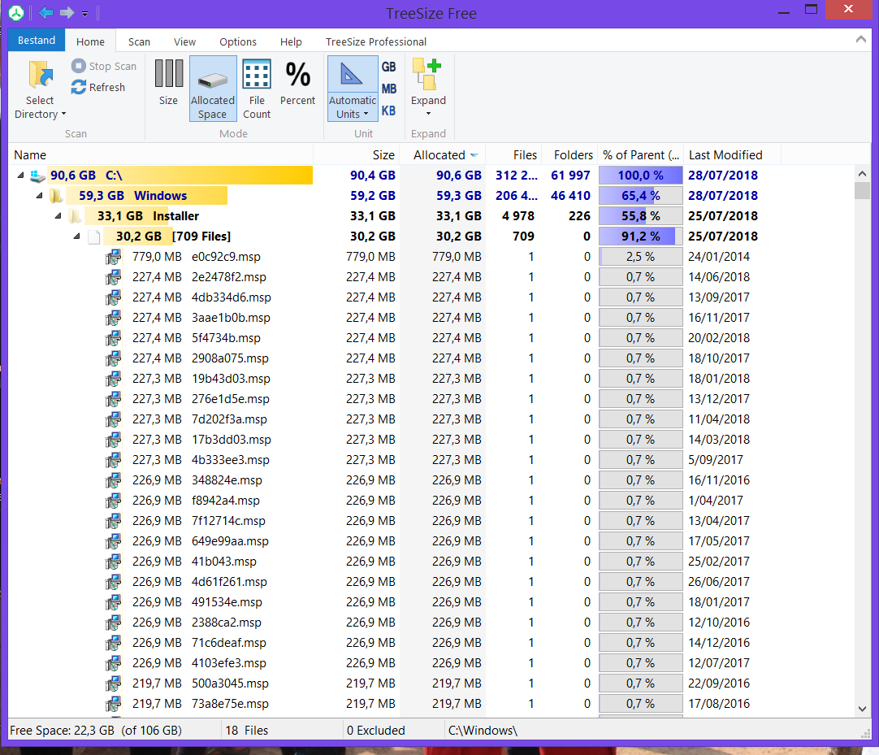Collapse the Windows folder node

39,196
